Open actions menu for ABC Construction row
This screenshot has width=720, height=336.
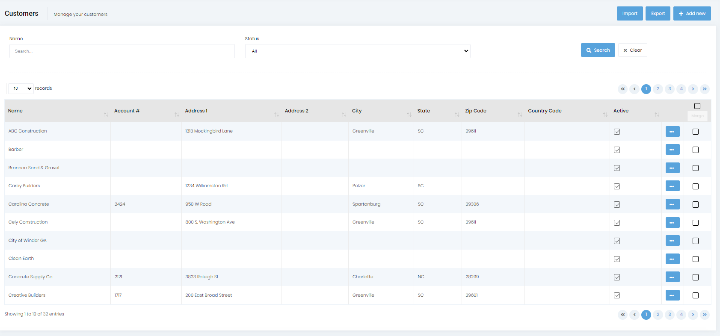(x=673, y=132)
